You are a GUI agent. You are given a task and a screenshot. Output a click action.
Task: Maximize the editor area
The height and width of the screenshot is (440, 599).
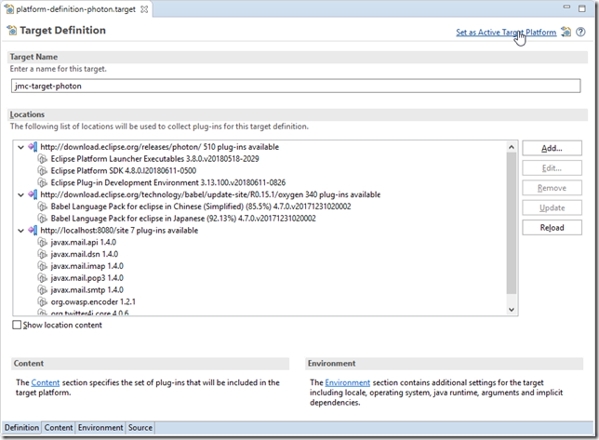(582, 8)
